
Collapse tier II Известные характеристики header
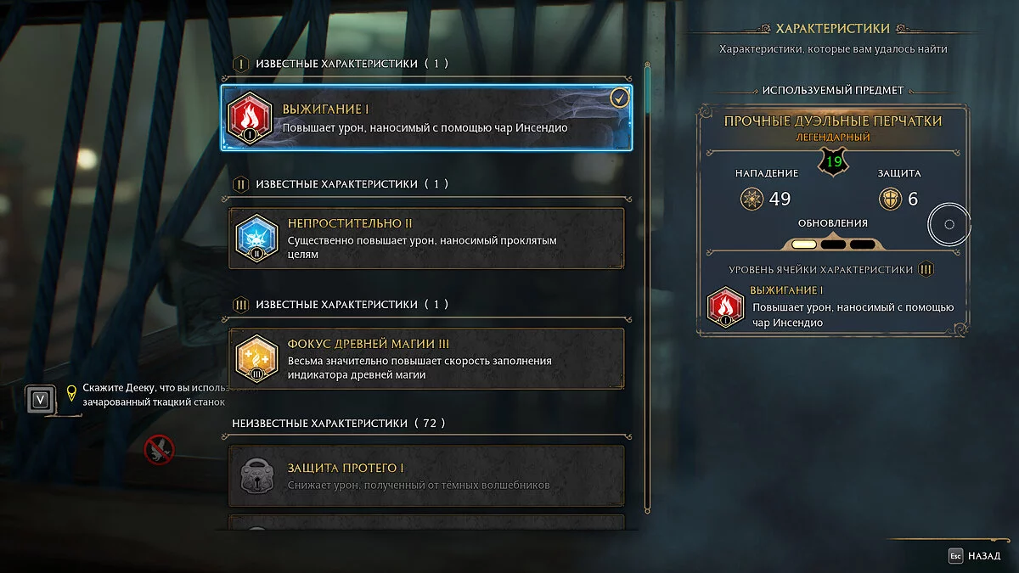pos(340,184)
